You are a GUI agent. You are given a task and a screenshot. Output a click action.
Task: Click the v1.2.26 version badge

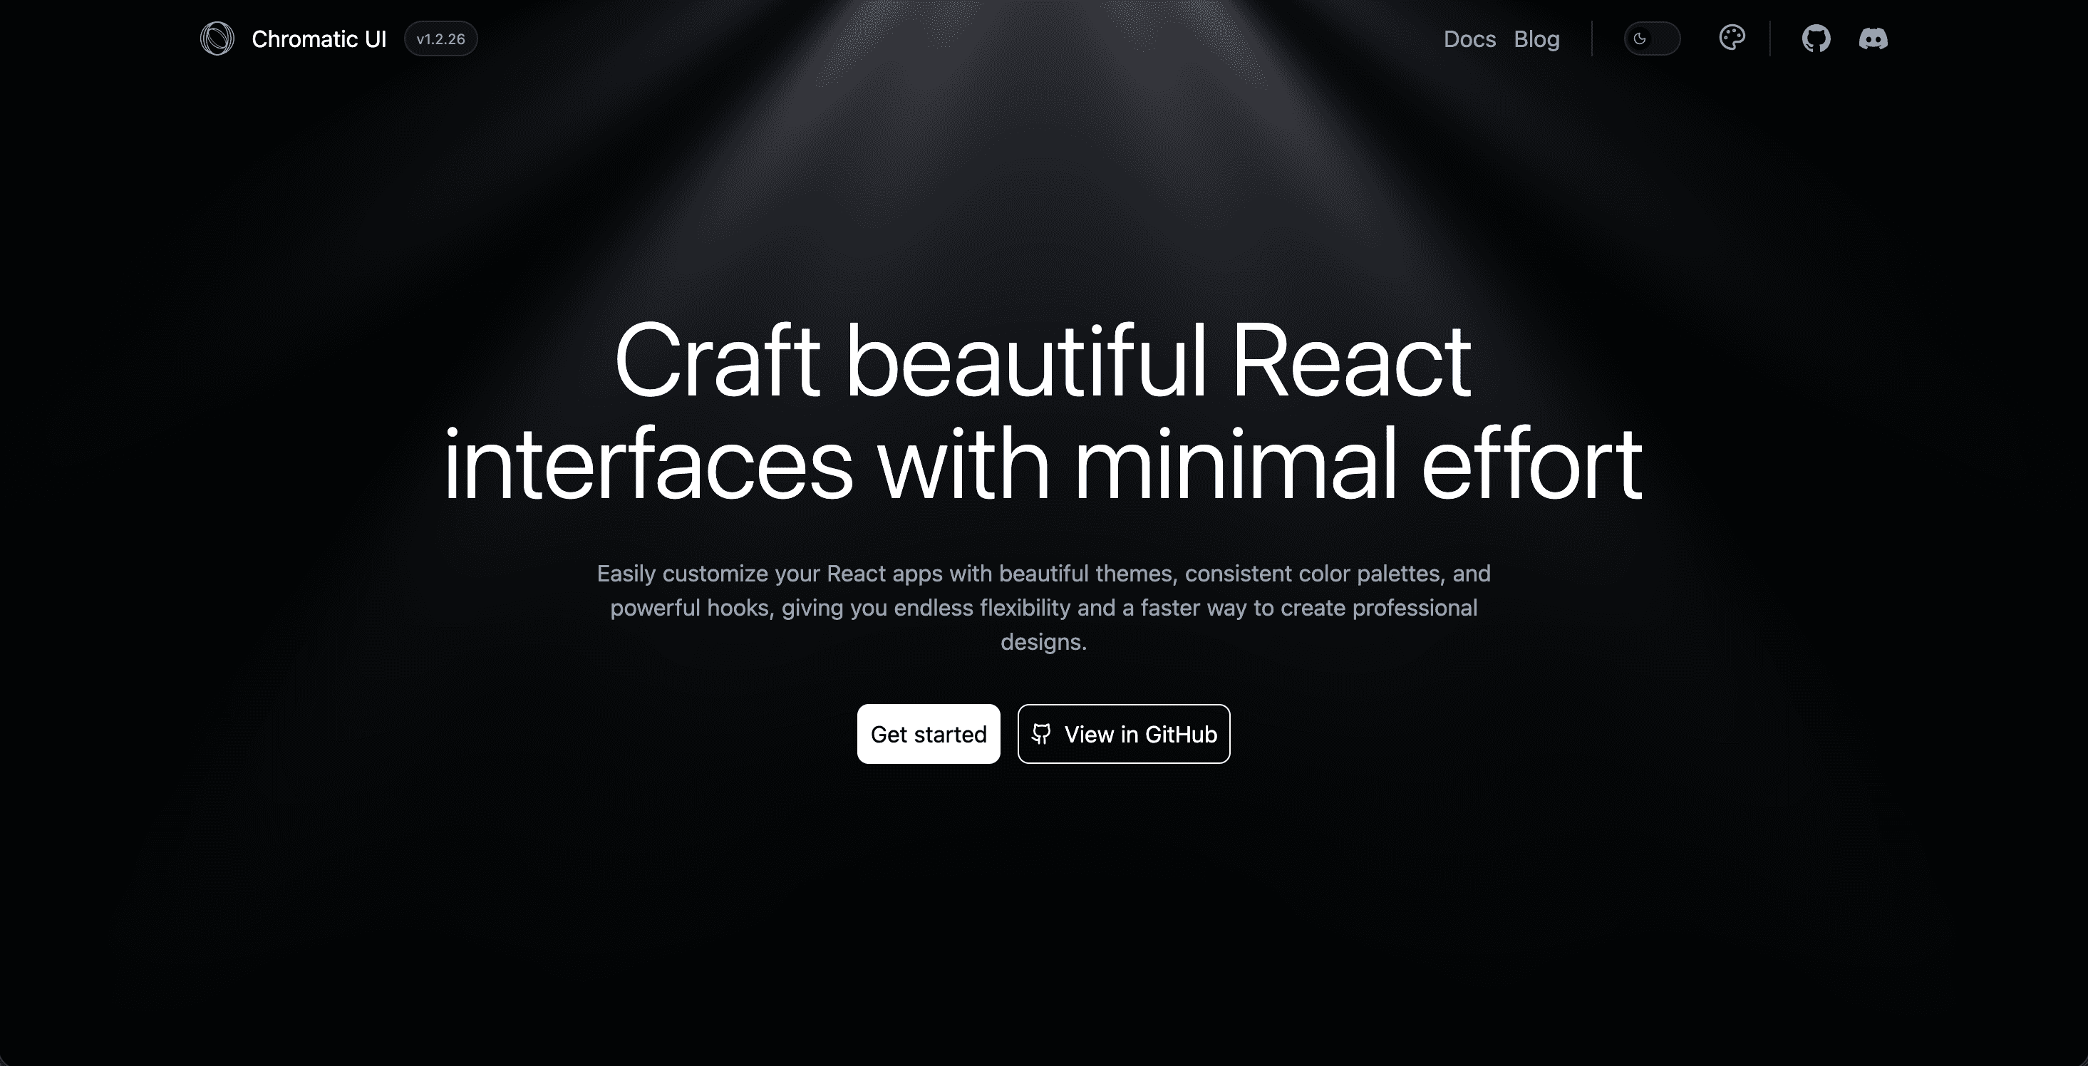coord(441,39)
